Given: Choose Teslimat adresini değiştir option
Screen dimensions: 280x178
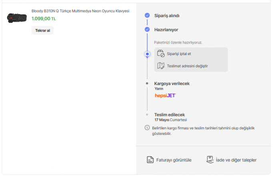Looking at the screenshot, I should click(187, 66).
